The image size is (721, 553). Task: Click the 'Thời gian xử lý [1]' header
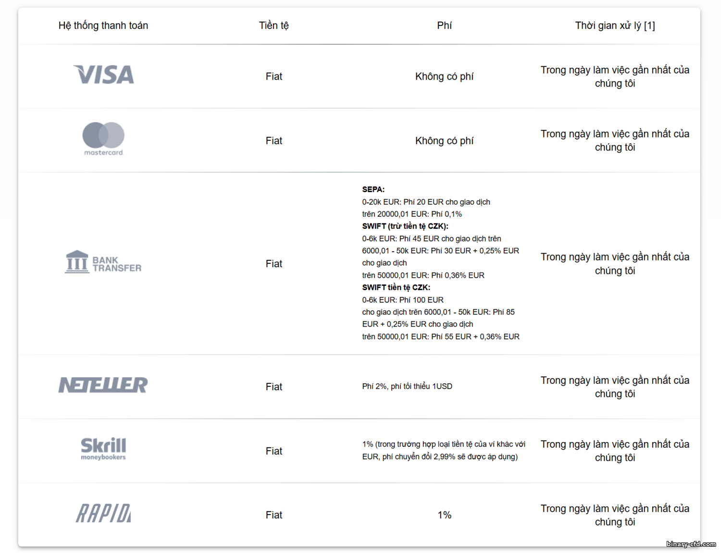point(615,25)
